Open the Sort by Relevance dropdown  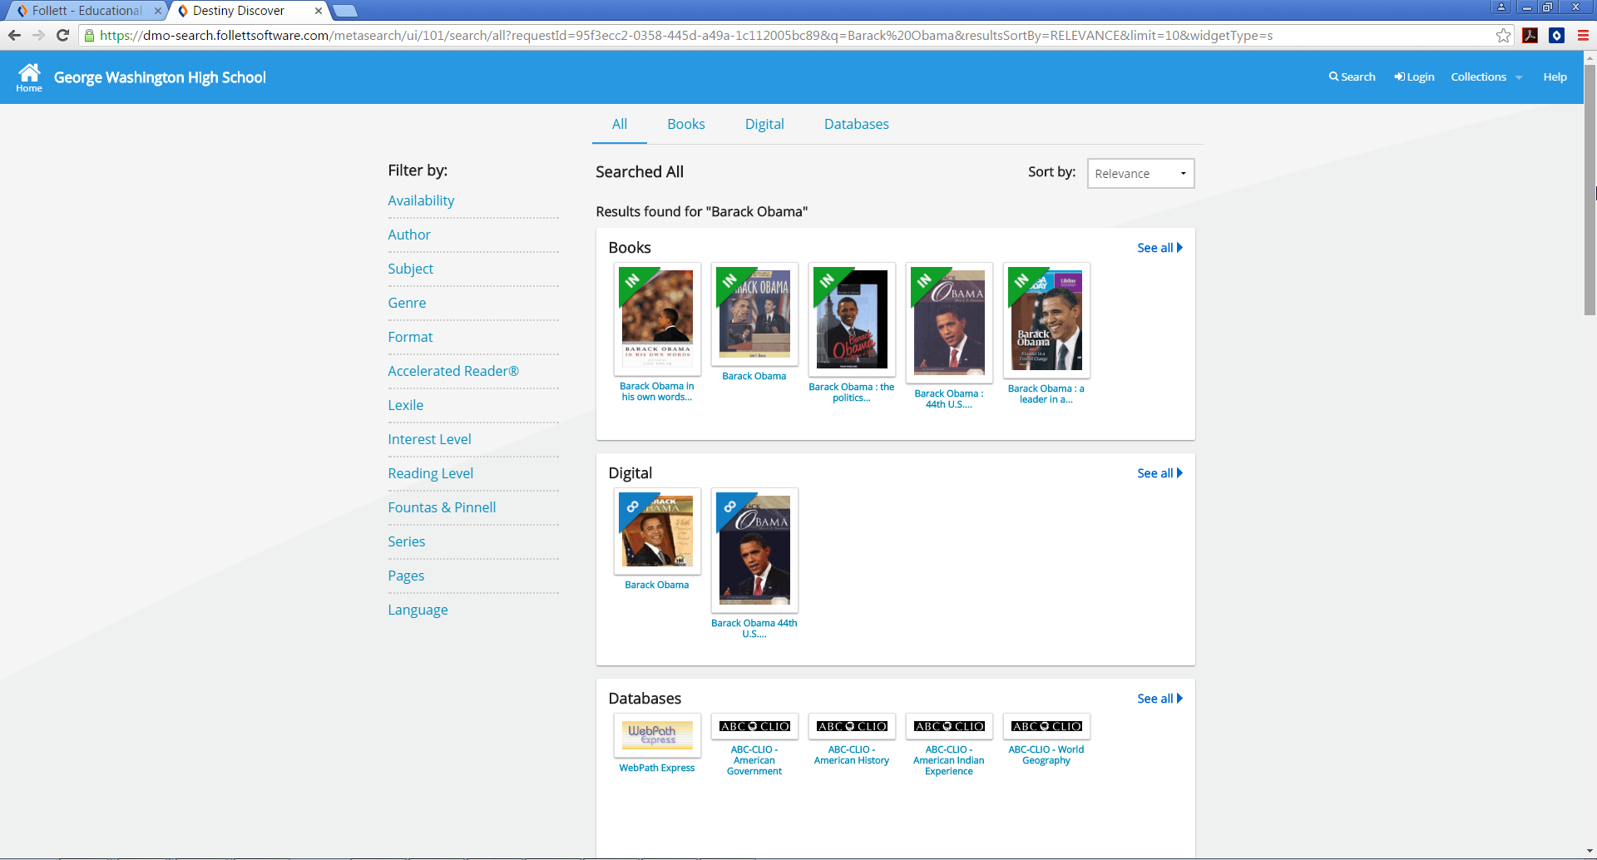click(1140, 173)
